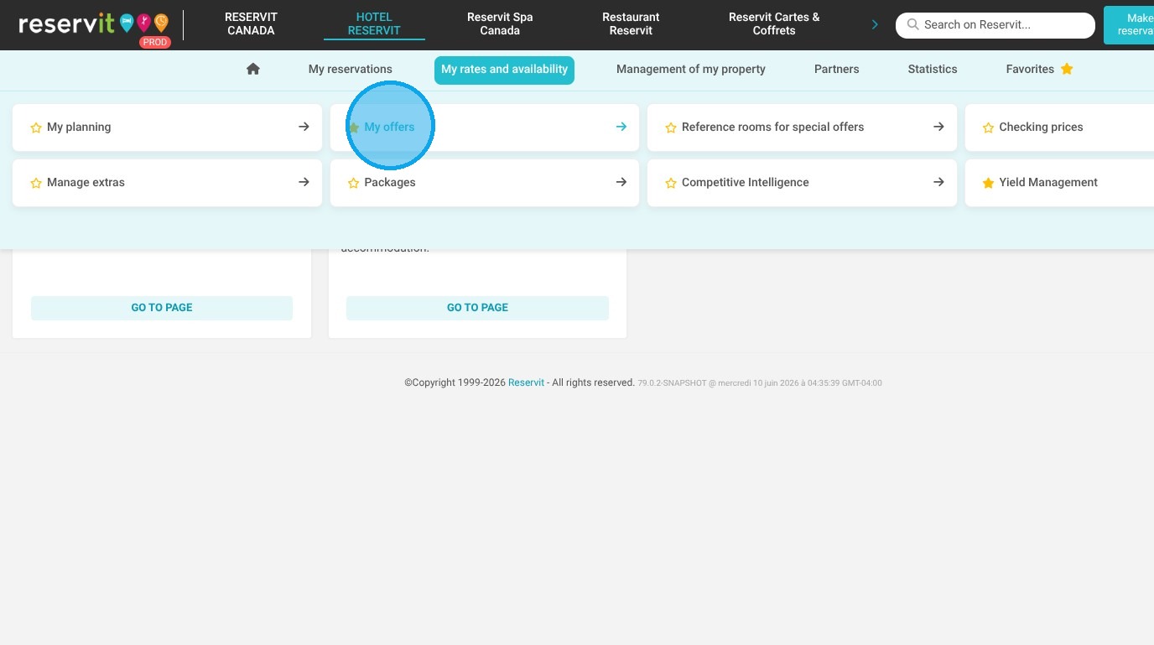This screenshot has height=645, width=1154.
Task: Open My reservations menu
Action: click(x=351, y=69)
